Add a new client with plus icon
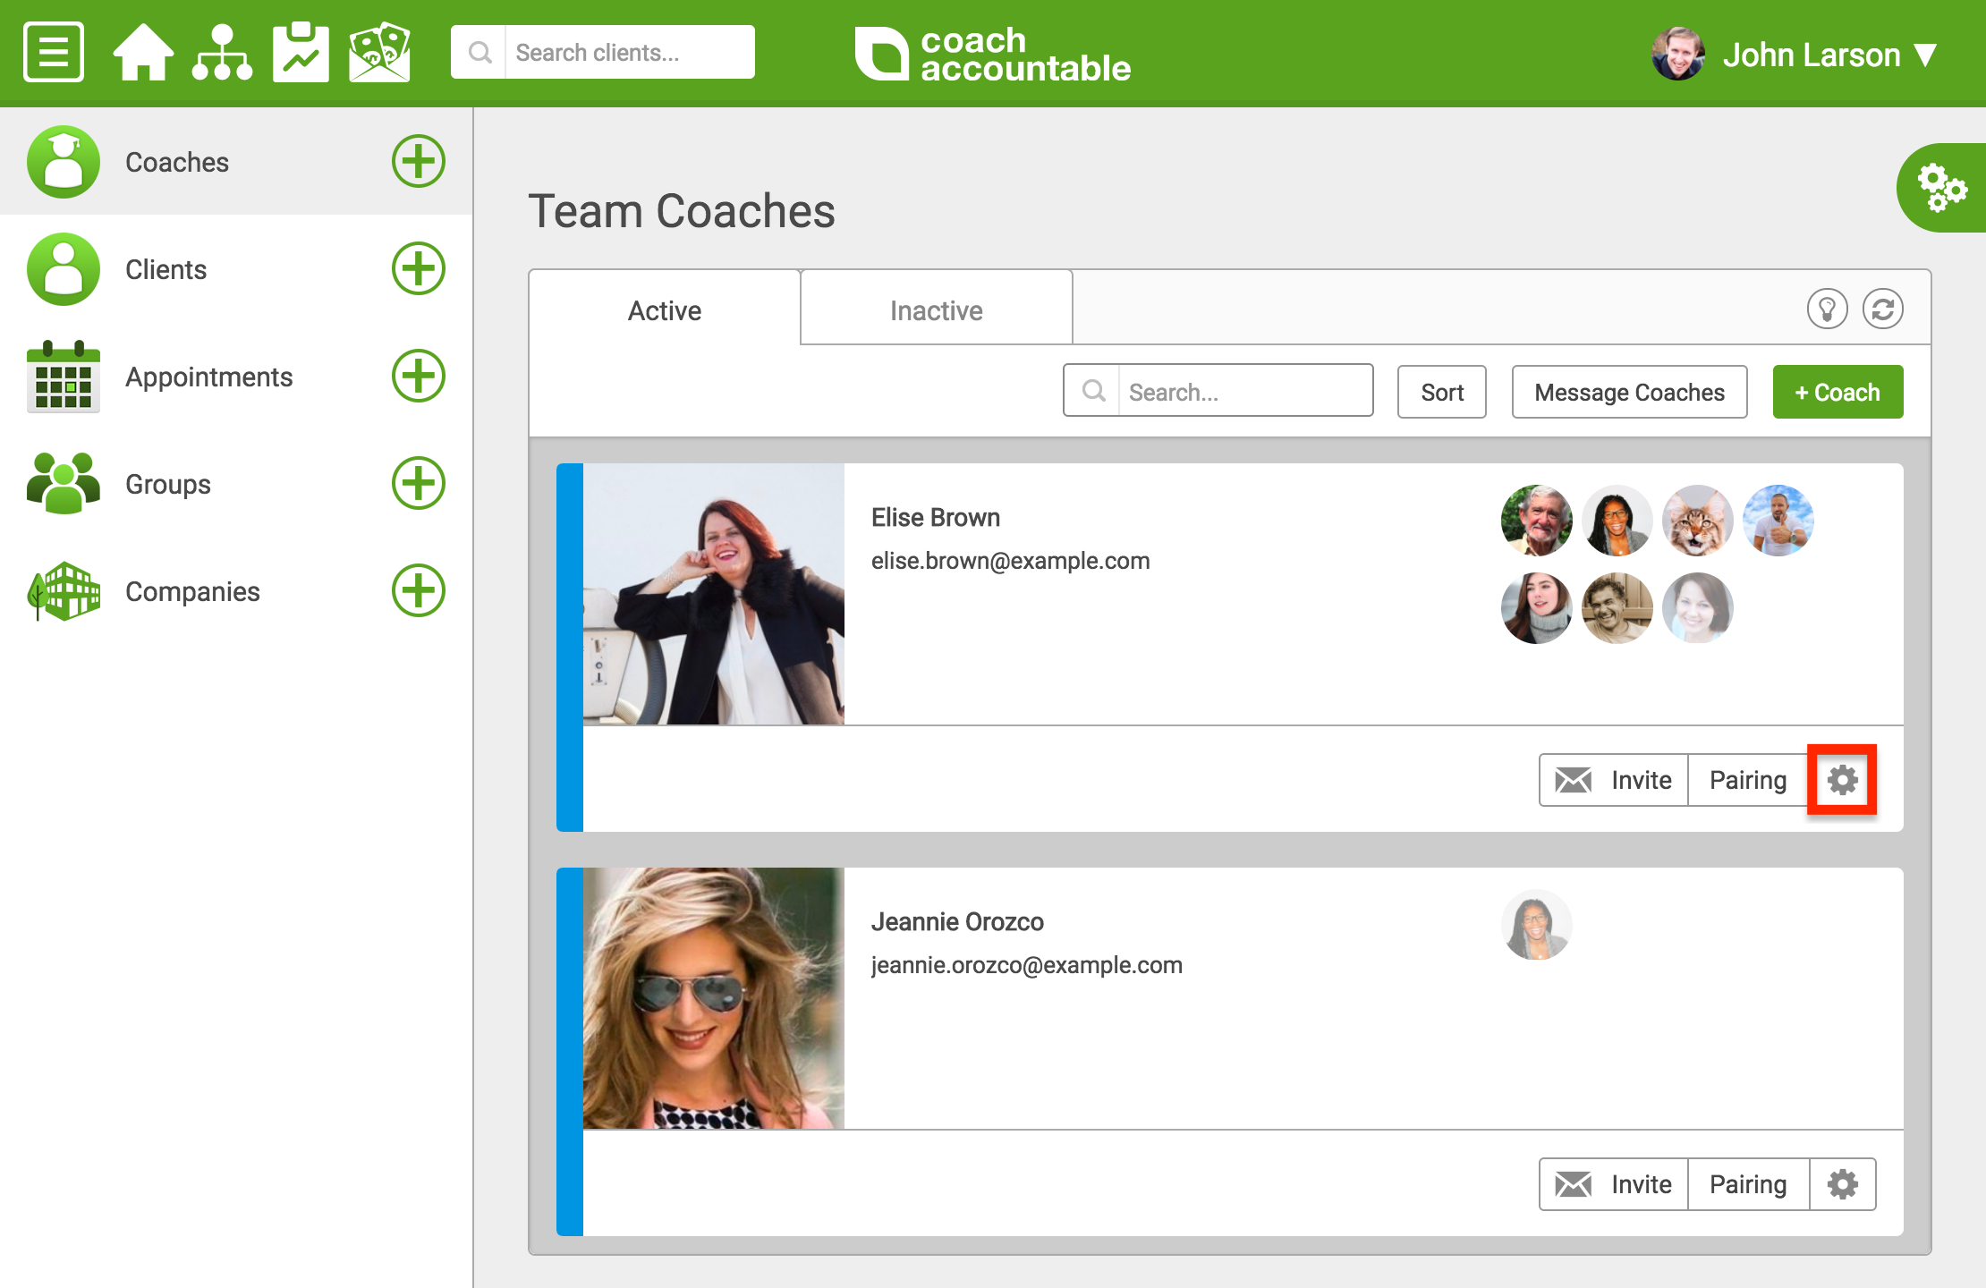The height and width of the screenshot is (1288, 1986). 419,268
